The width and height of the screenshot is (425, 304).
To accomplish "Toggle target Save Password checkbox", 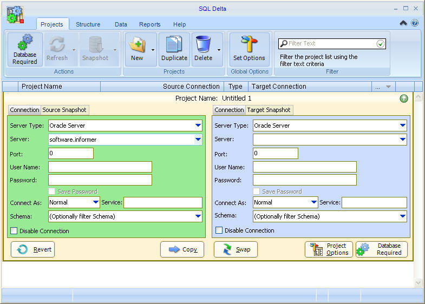I will pos(256,191).
